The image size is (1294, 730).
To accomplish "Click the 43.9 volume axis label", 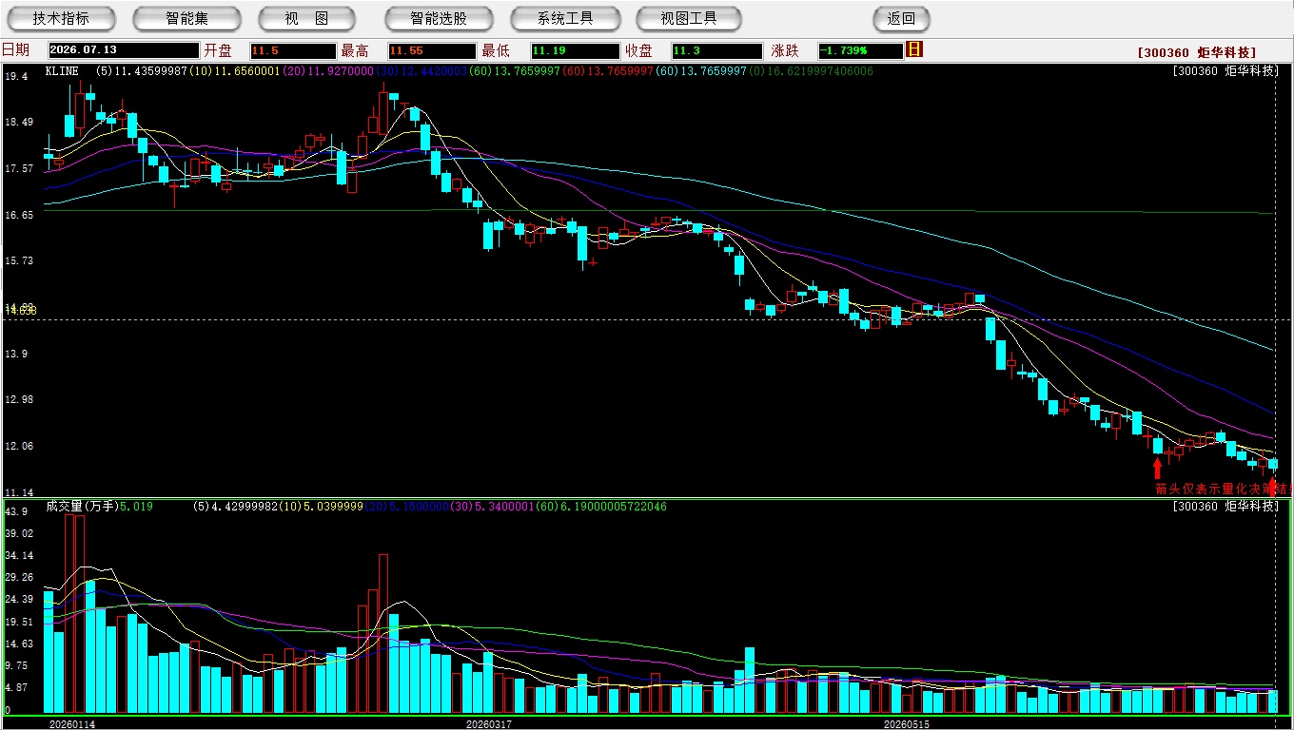I will click(x=16, y=512).
